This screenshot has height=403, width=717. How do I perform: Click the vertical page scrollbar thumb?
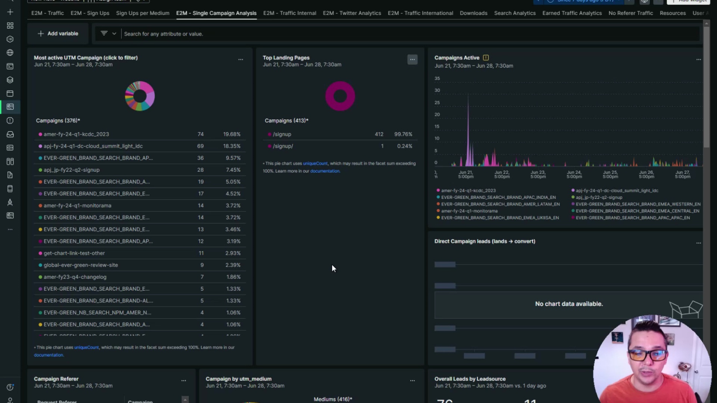pos(706,87)
